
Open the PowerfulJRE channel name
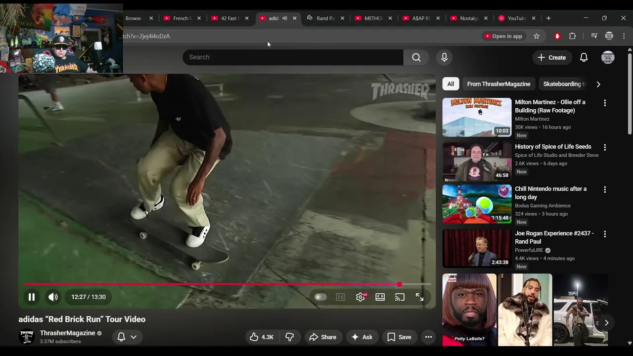click(x=529, y=251)
